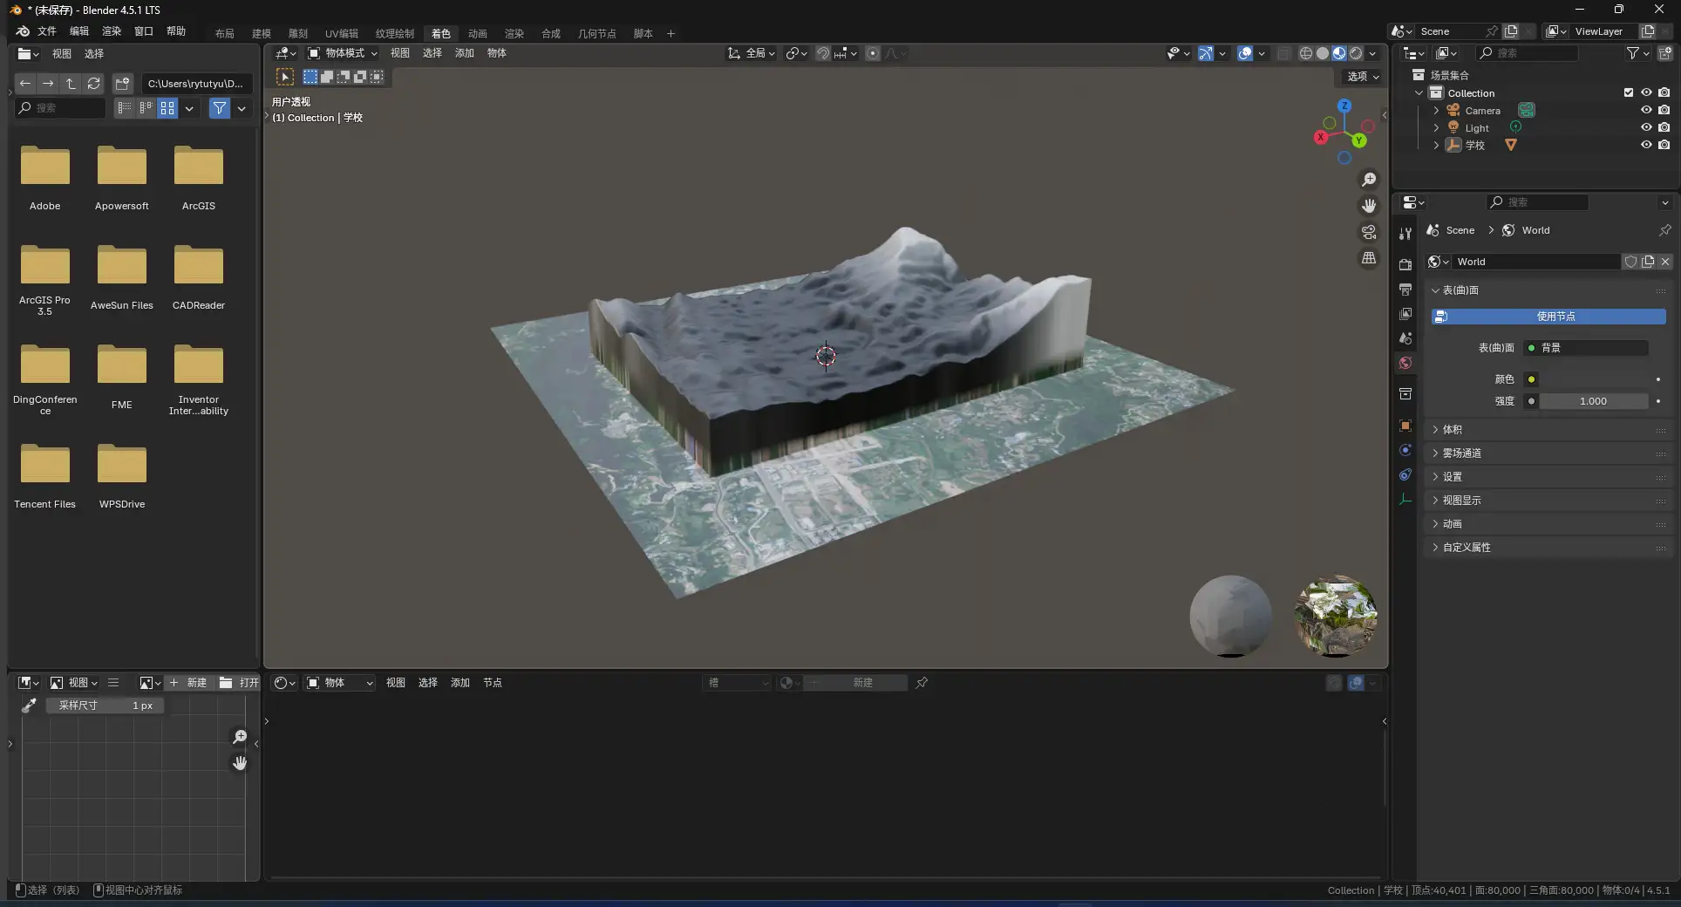Viewport: 1681px width, 907px height.
Task: Select the Object properties tab
Action: 1405,426
